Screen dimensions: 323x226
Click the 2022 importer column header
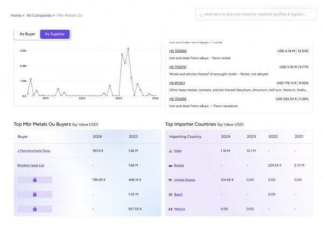[x=273, y=137]
